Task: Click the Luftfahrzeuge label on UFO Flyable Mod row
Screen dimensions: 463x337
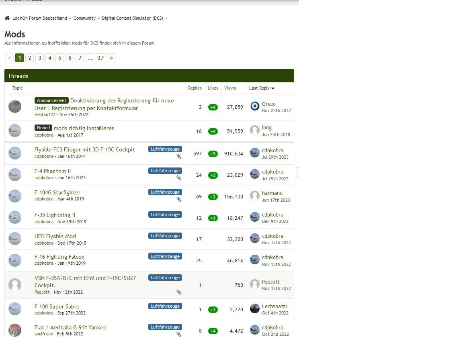Action: pos(165,236)
